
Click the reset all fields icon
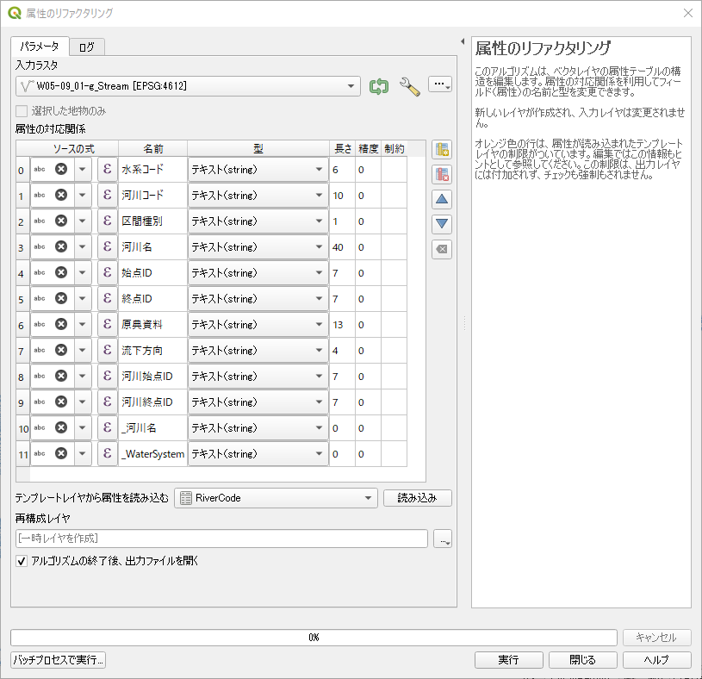pos(442,249)
